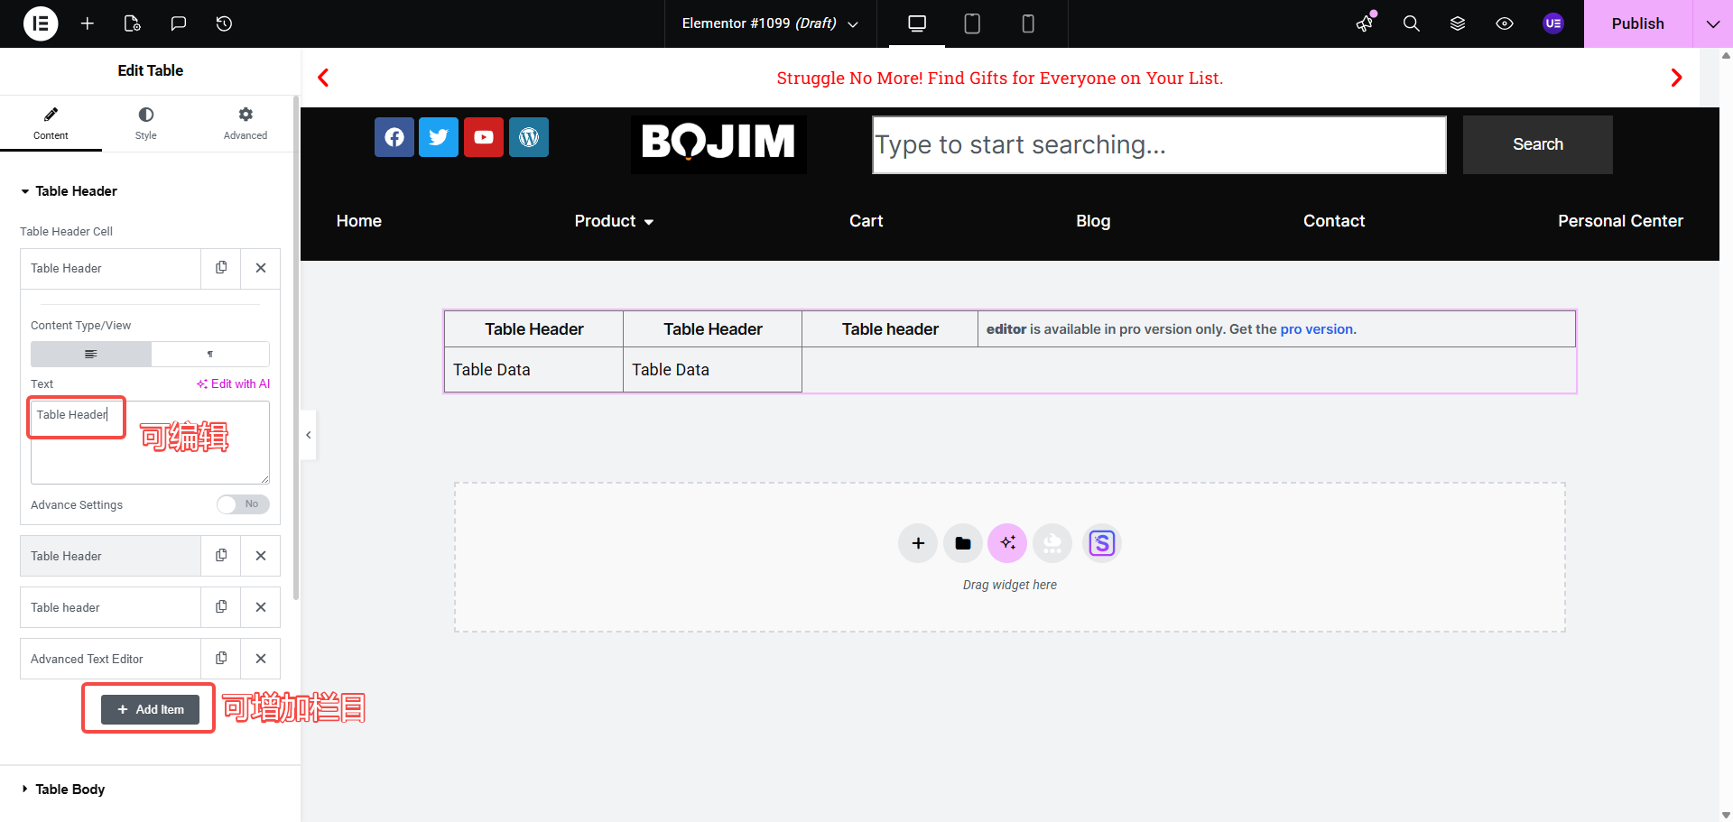Open the History revisions icon

tap(225, 23)
